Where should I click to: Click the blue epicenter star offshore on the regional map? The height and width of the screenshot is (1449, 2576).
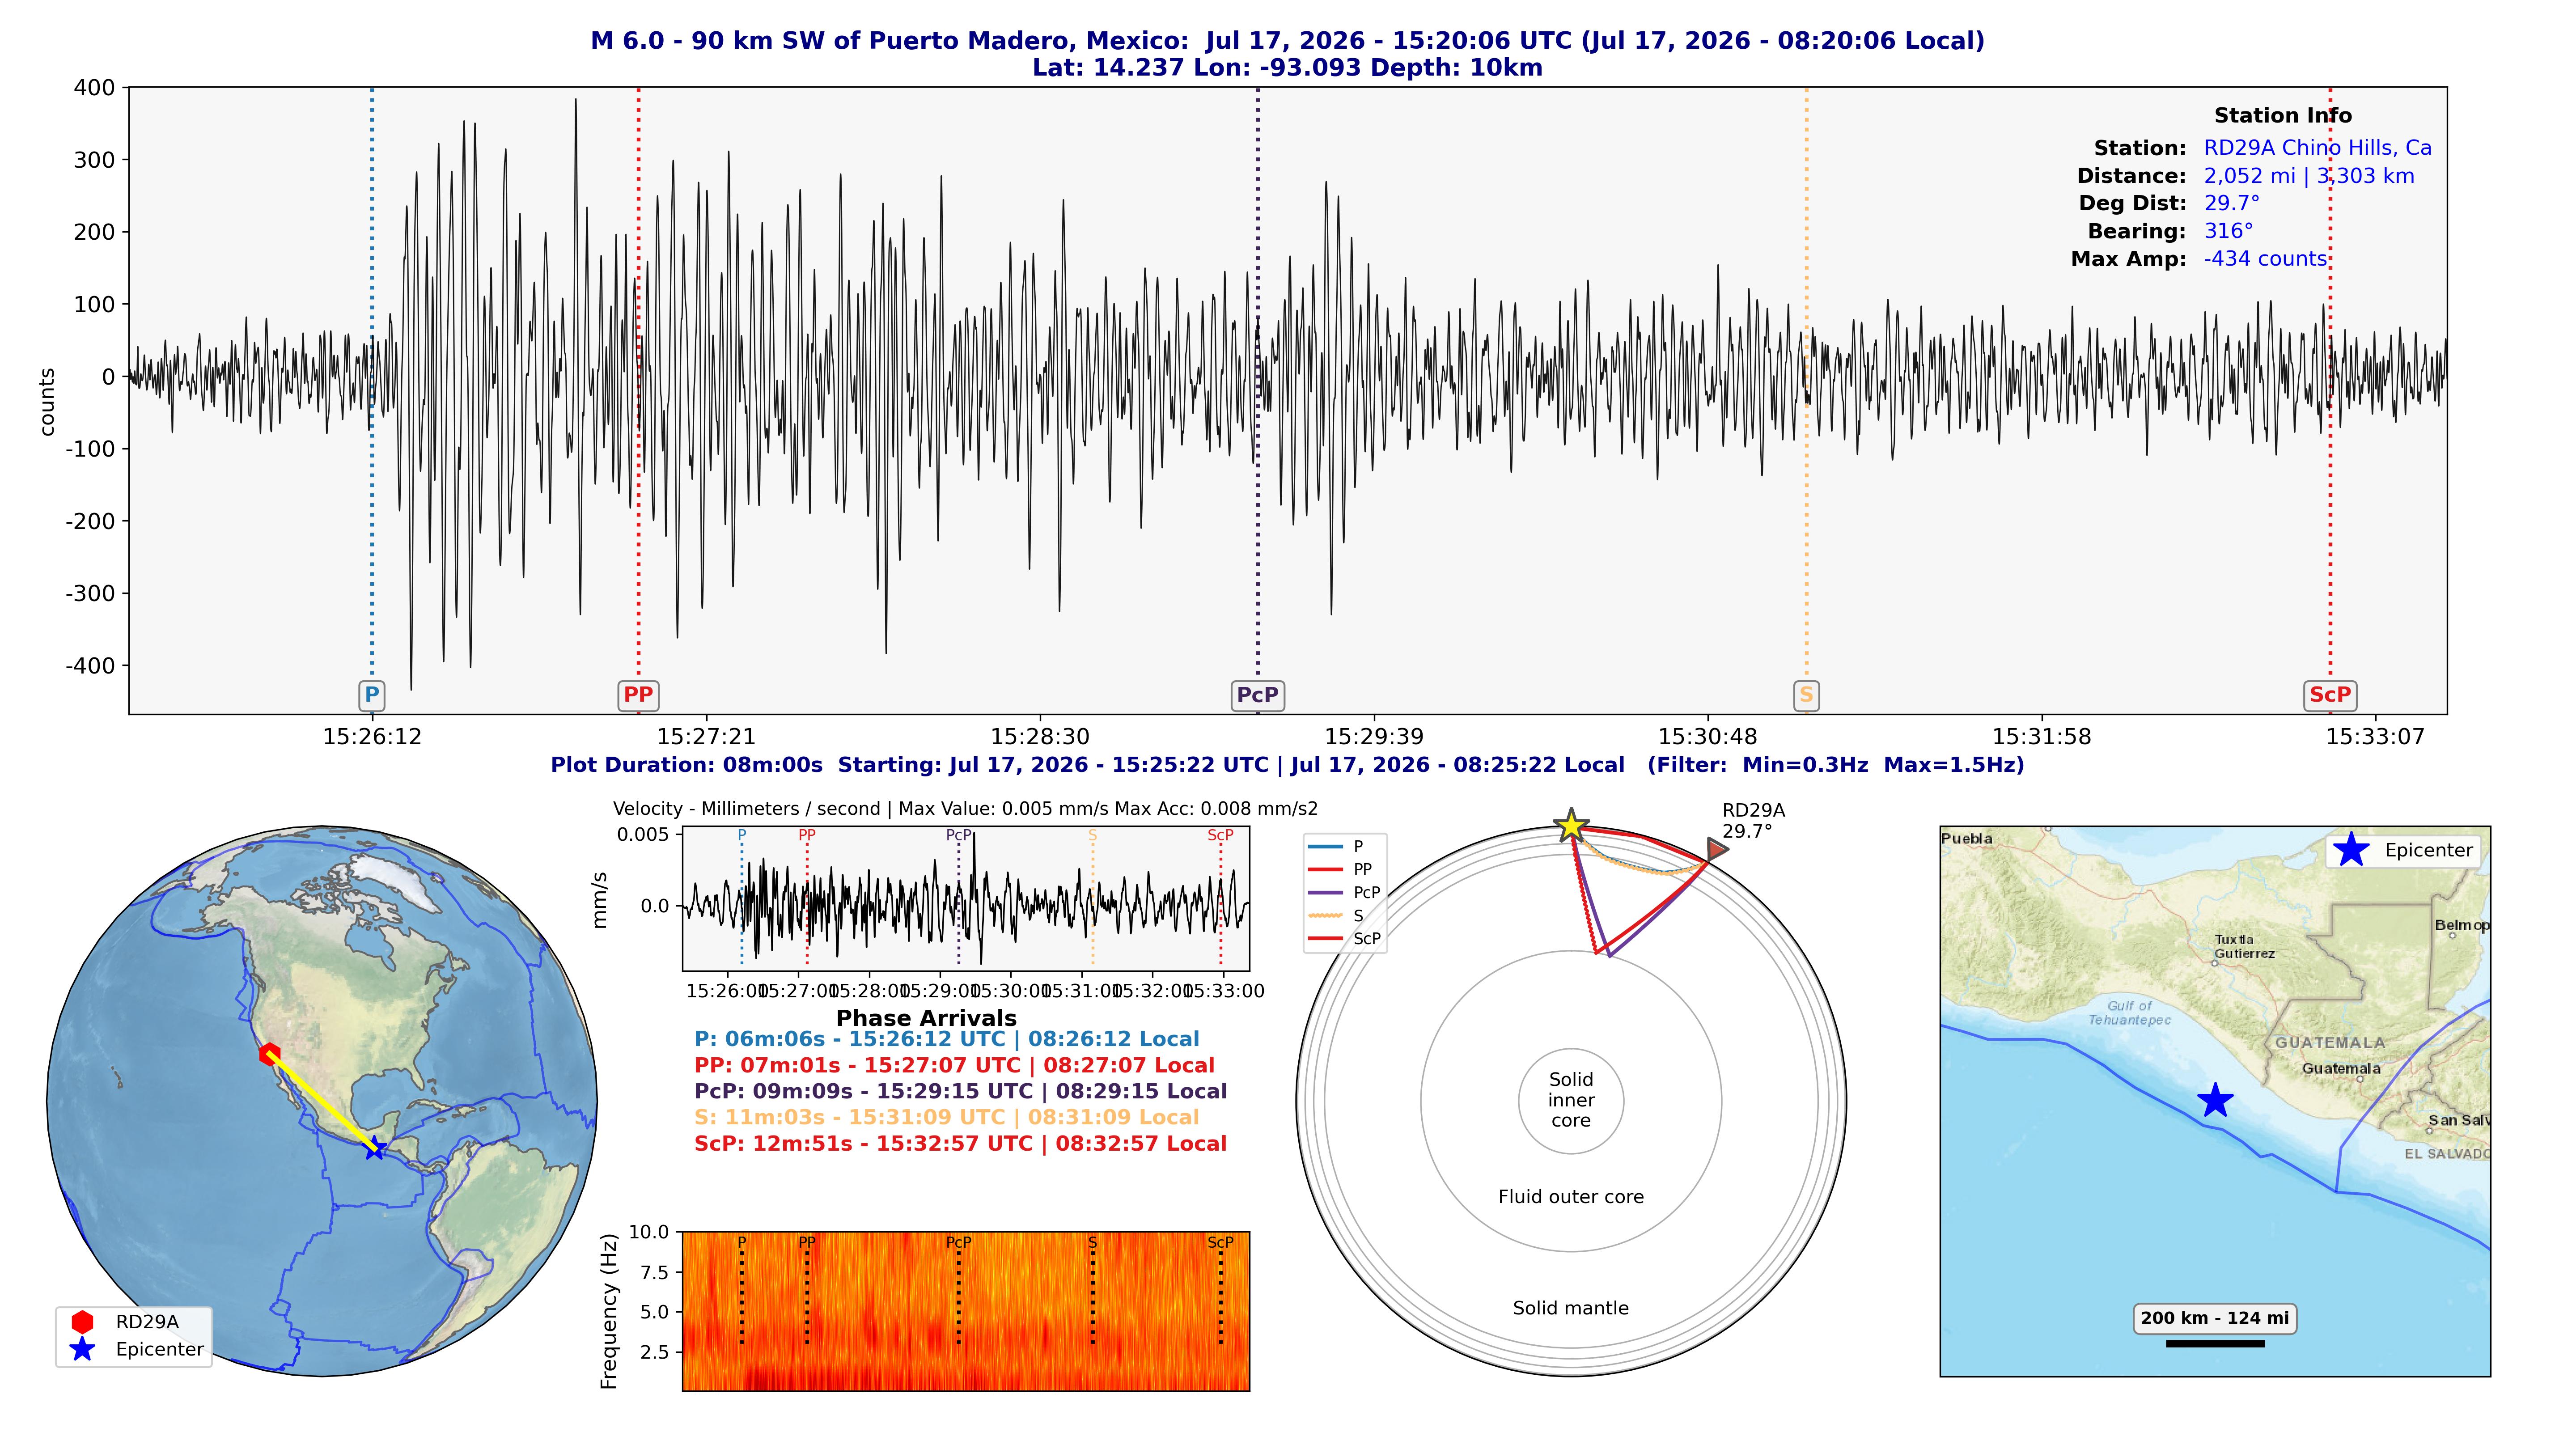pos(2215,1100)
